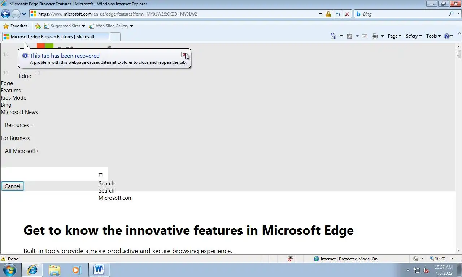
Task: Click the Cancel button on the page
Action: tap(12, 186)
